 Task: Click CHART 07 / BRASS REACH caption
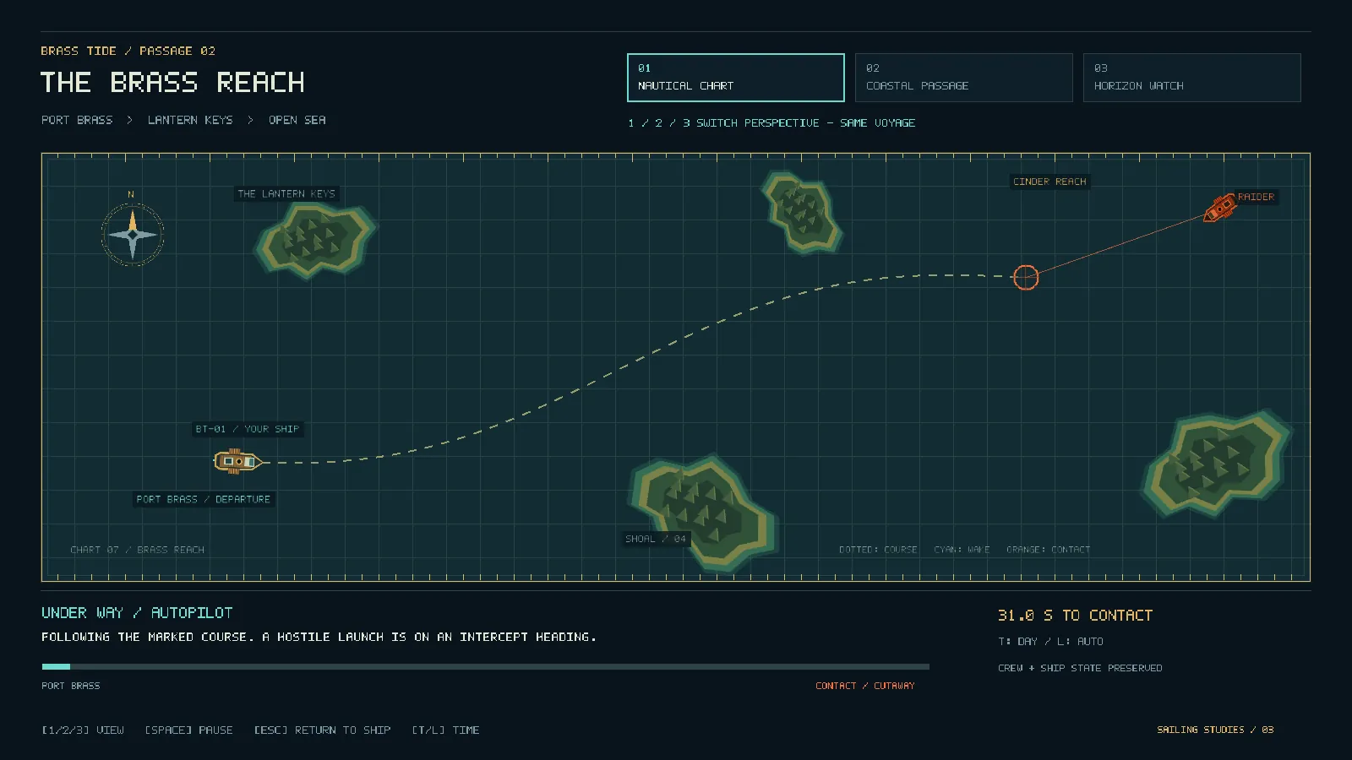(x=138, y=550)
